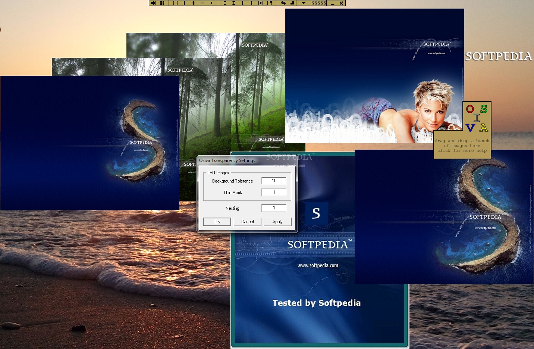Click the S logo tile in Tested by Softpedia image
The image size is (534, 349).
pyautogui.click(x=316, y=213)
